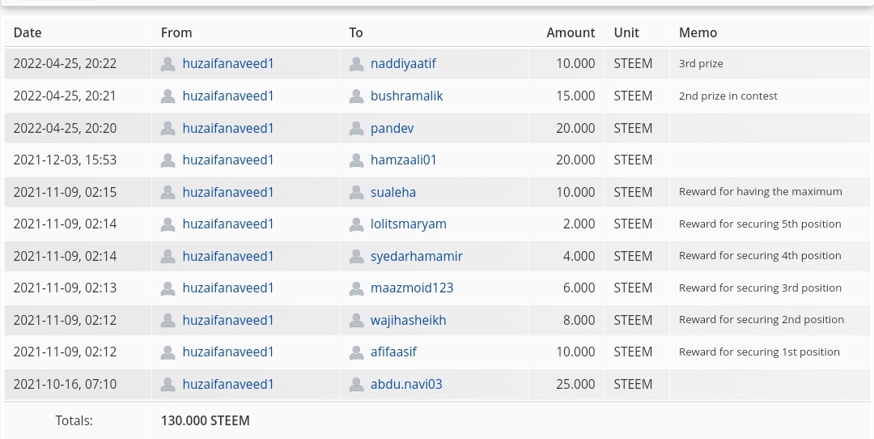Click huzaifanaveed1 sender in afifaasif row

(228, 352)
